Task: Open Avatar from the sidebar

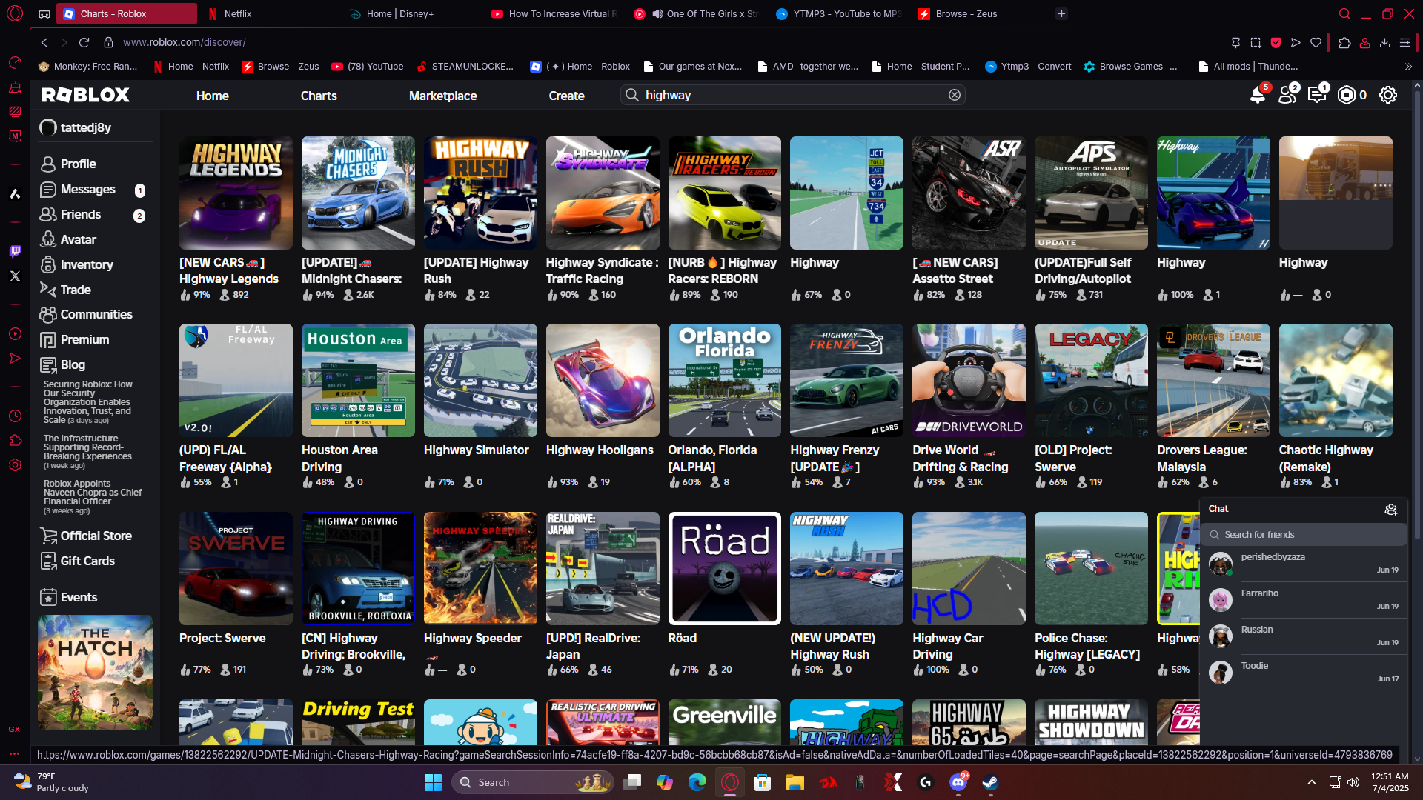Action: 78,239
